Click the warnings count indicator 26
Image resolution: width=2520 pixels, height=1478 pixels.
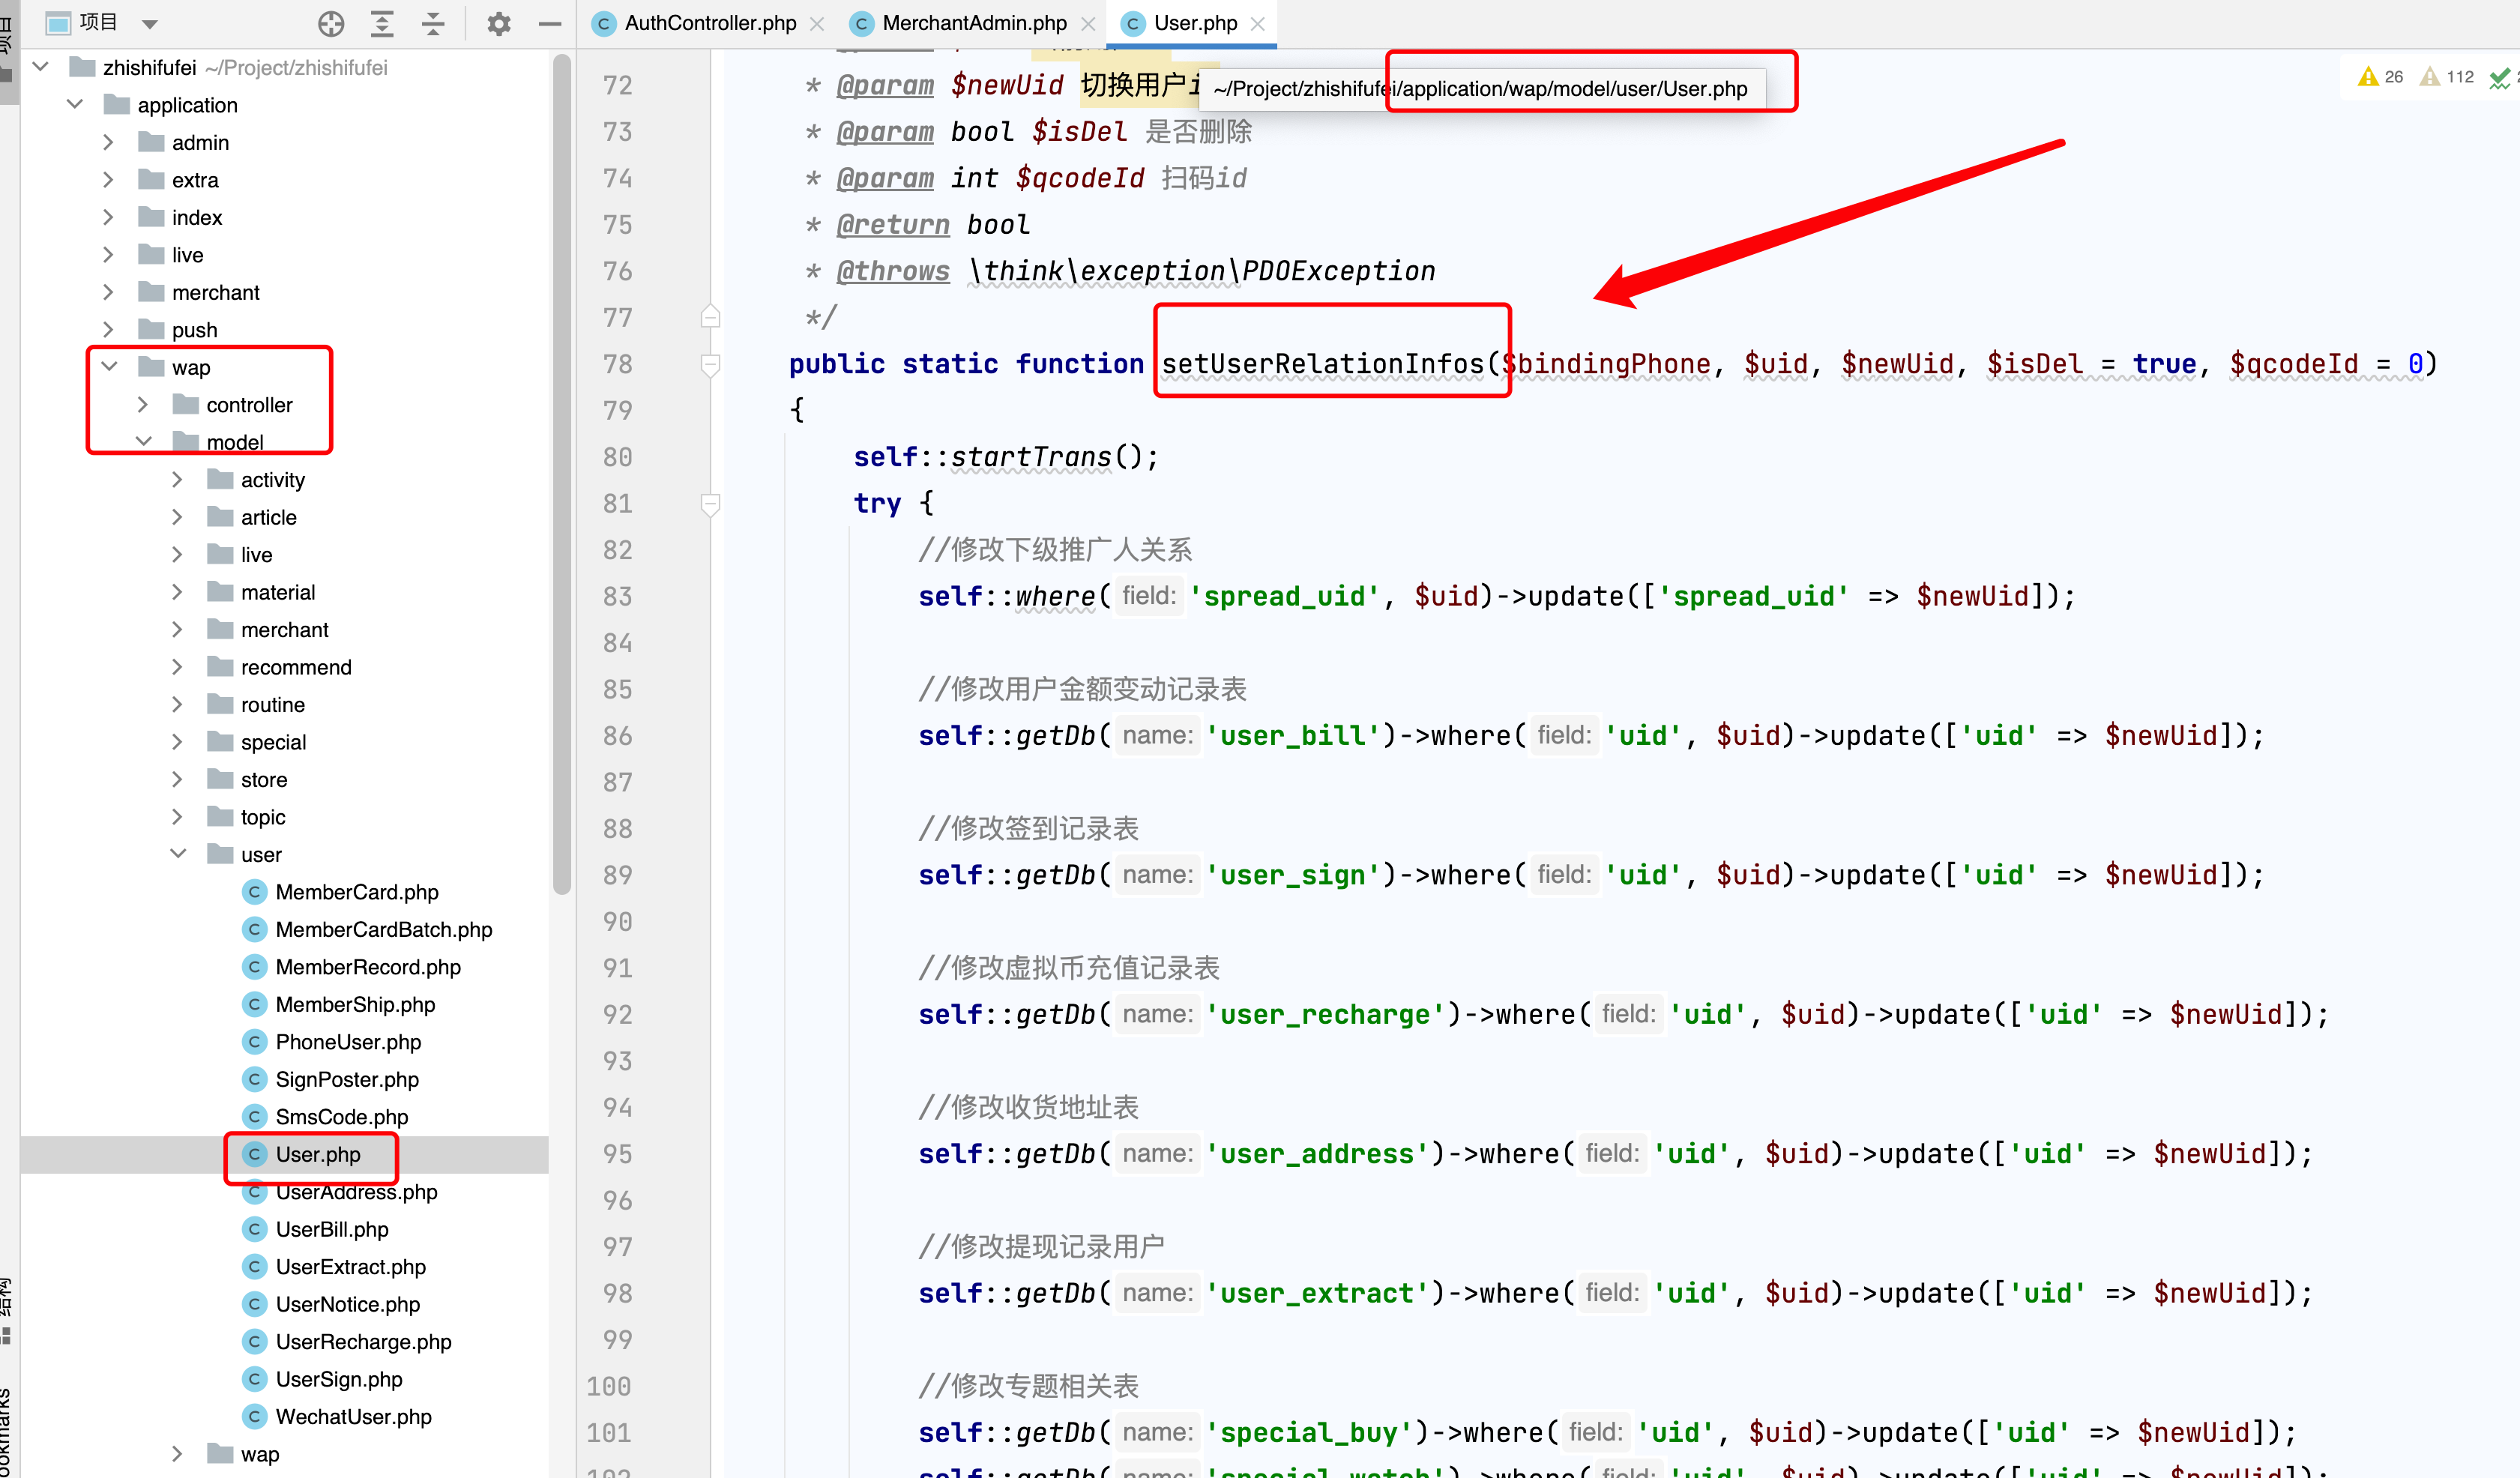2380,77
